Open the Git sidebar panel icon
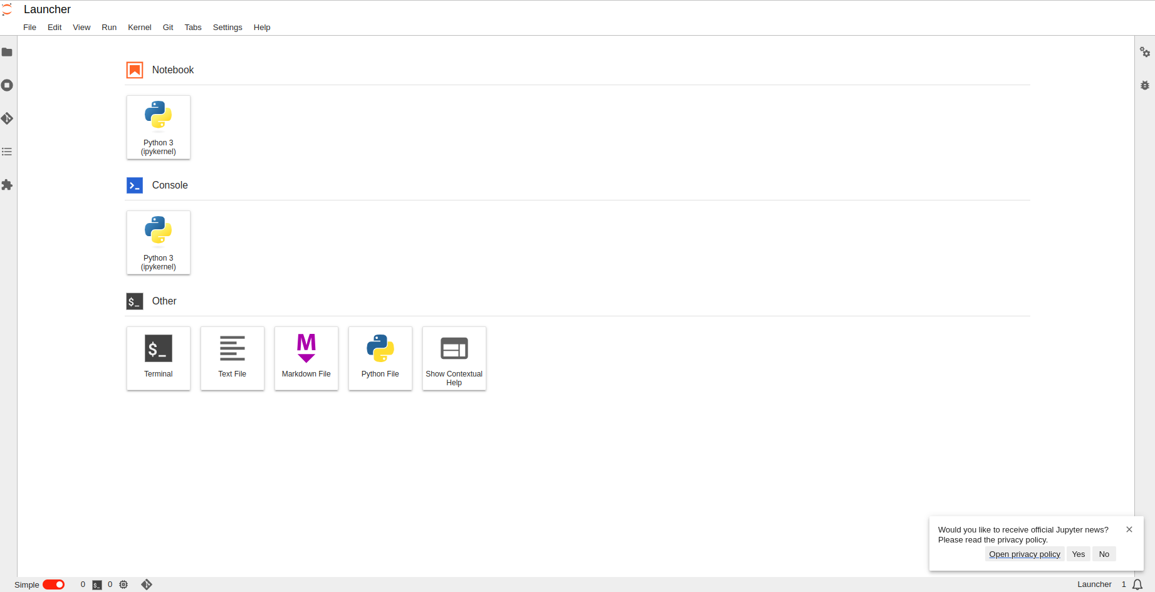 (x=7, y=118)
